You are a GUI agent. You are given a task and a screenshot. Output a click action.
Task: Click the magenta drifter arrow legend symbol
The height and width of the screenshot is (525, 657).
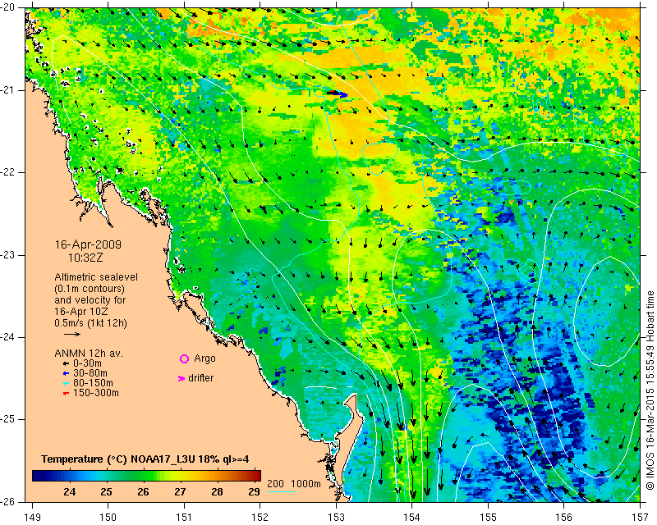181,378
